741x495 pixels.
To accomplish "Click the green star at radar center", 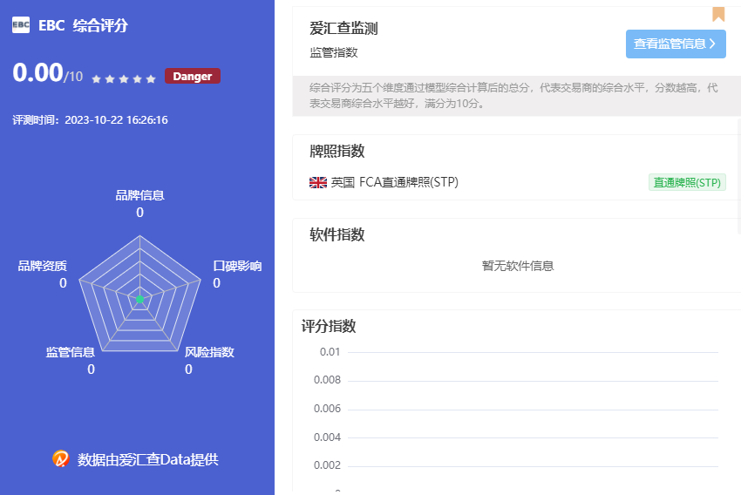I will (139, 300).
